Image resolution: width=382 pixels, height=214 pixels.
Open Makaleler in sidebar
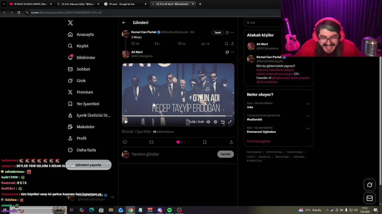(x=81, y=127)
